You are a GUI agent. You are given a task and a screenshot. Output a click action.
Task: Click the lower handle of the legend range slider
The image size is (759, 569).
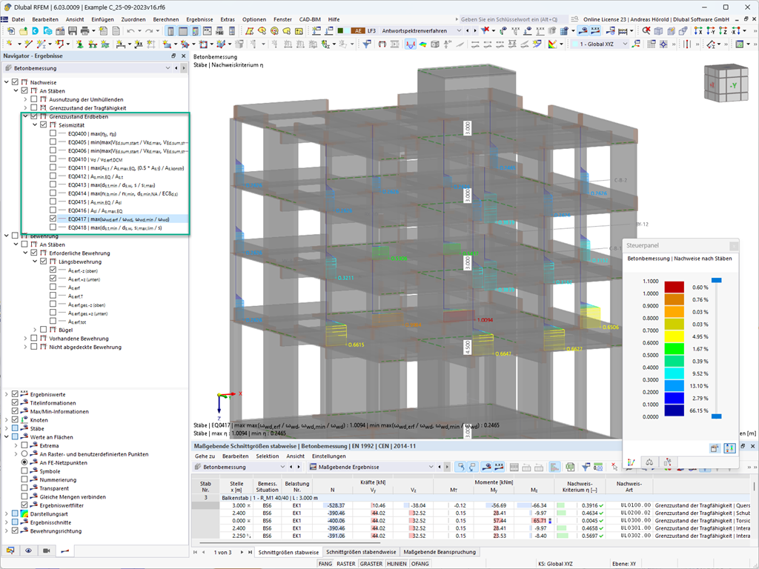(716, 416)
